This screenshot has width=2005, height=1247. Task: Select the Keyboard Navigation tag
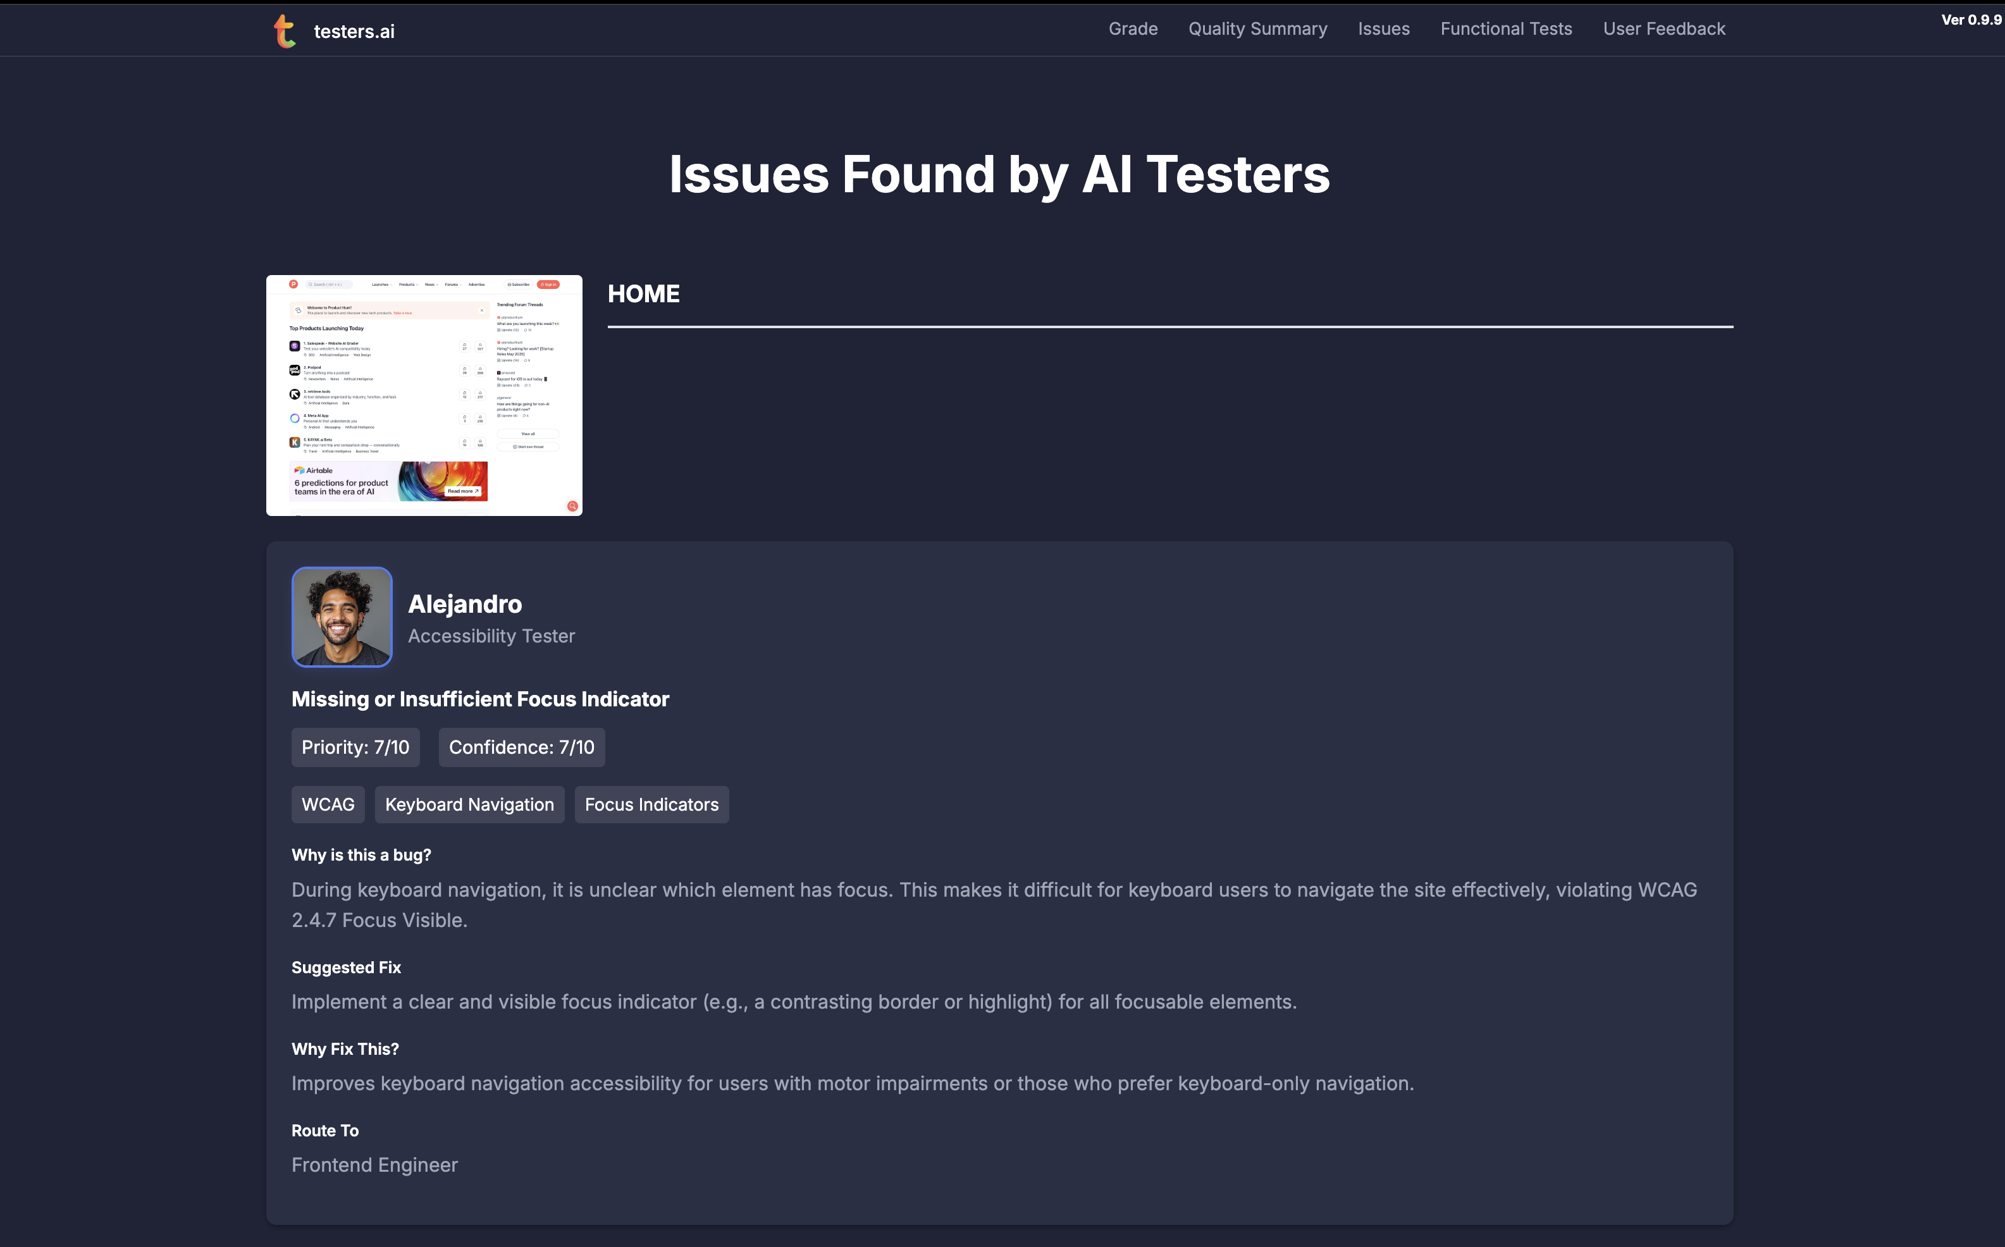[469, 804]
